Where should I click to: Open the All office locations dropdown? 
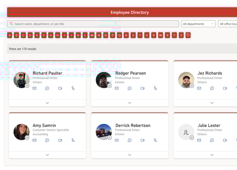coord(227,24)
